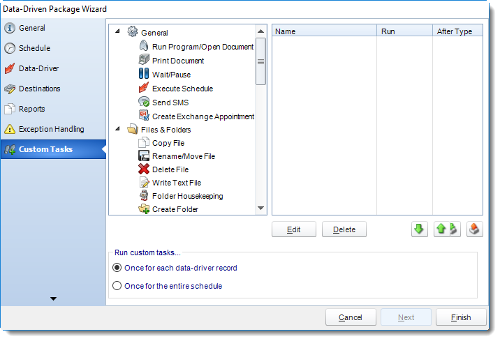Move task up with green up arrow
The height and width of the screenshot is (341, 500).
[441, 229]
